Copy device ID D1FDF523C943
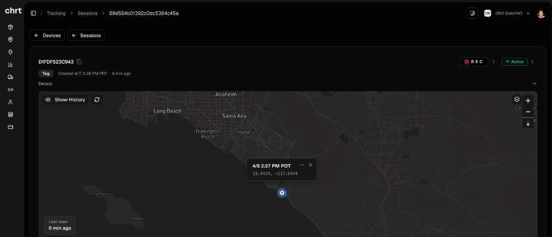Screen dimensions: 552x237 click(79, 62)
